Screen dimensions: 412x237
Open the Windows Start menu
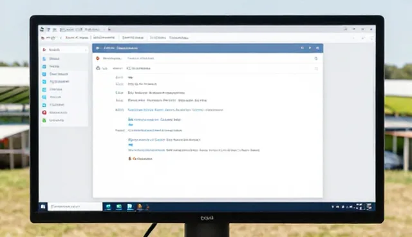[43, 207]
